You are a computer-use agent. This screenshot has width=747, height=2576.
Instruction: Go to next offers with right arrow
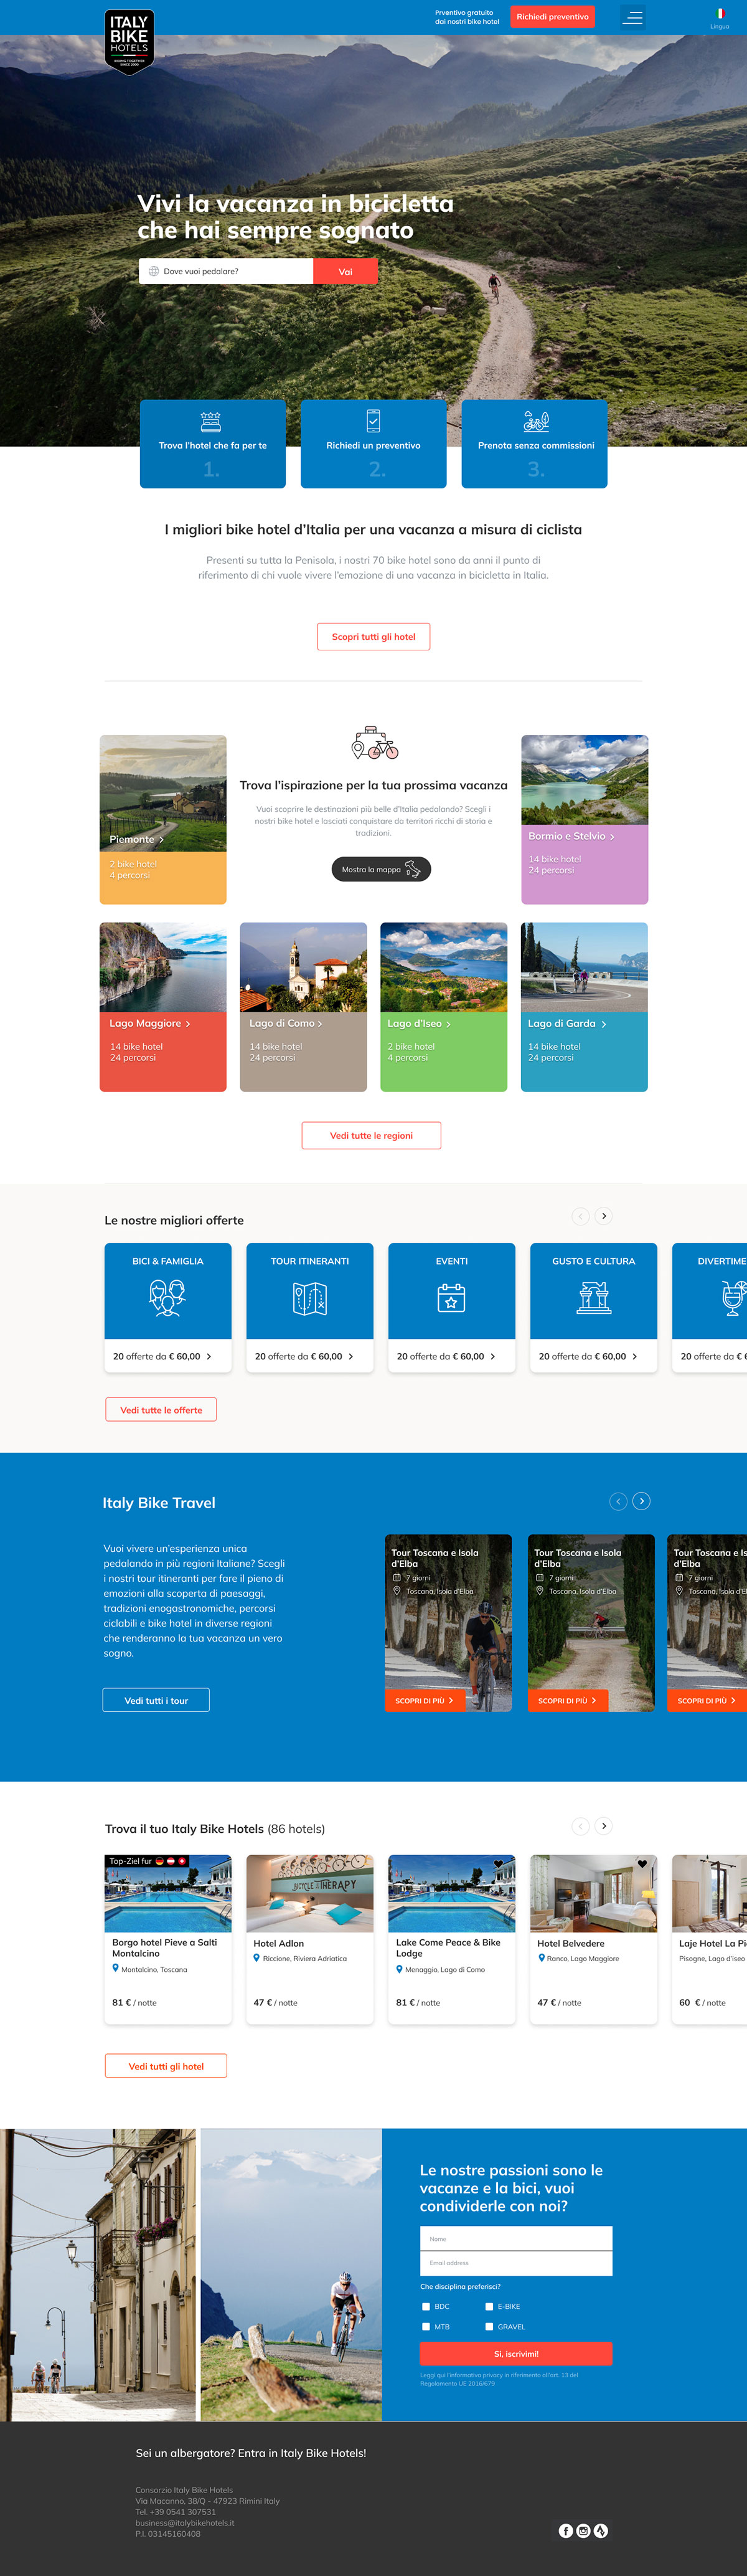603,1216
